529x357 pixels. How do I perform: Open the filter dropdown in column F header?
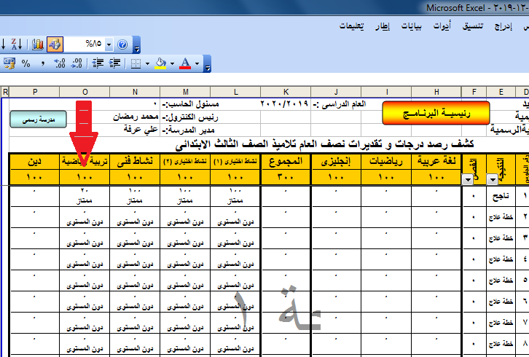pos(466,179)
